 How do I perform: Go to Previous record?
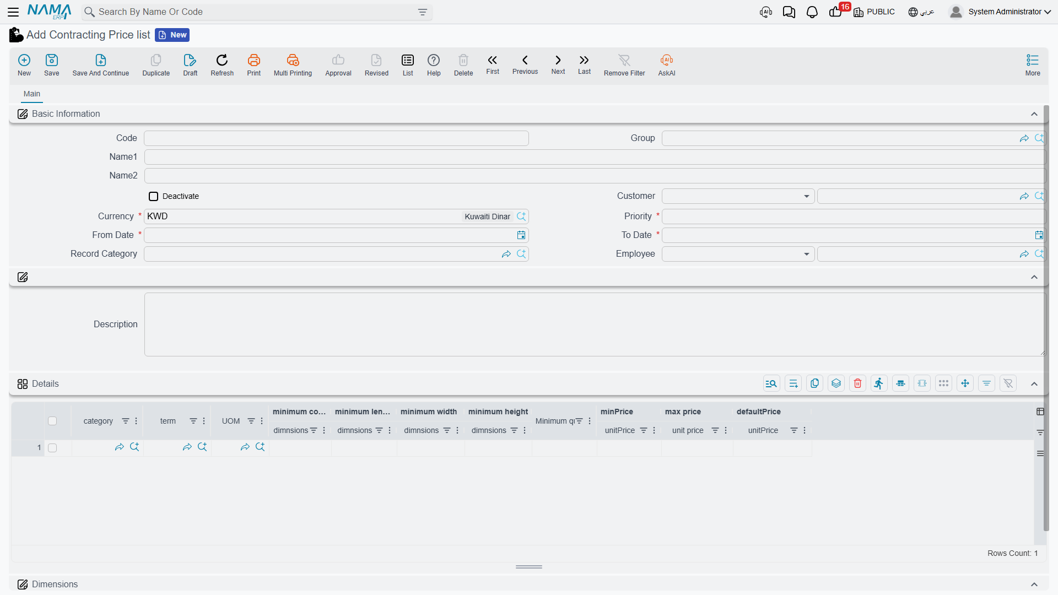click(x=525, y=64)
